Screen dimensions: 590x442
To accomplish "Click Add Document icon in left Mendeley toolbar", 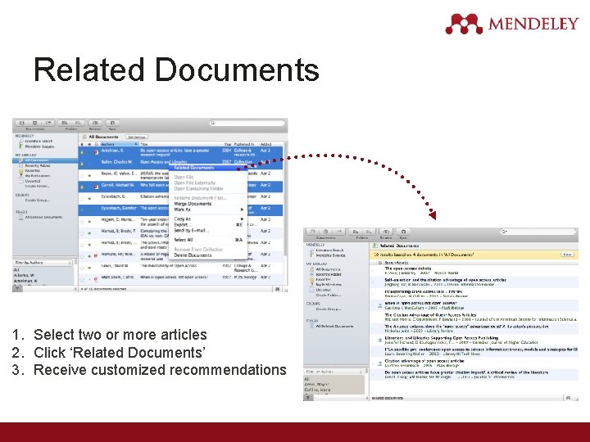I will click(22, 123).
